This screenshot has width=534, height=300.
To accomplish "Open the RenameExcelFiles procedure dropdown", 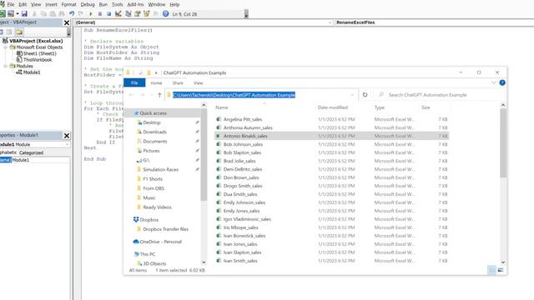I will click(434, 22).
